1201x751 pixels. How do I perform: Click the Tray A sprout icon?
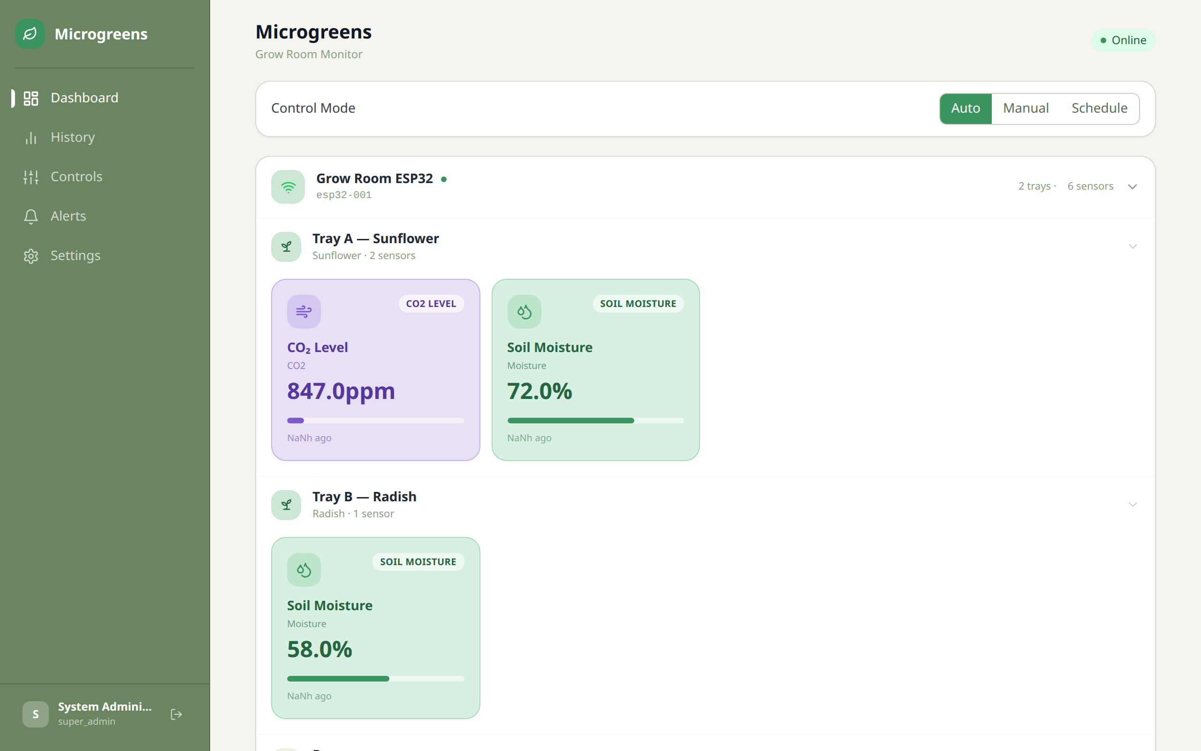[286, 246]
